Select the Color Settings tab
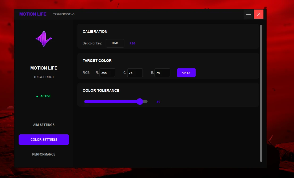Image resolution: width=294 pixels, height=178 pixels. tap(44, 140)
